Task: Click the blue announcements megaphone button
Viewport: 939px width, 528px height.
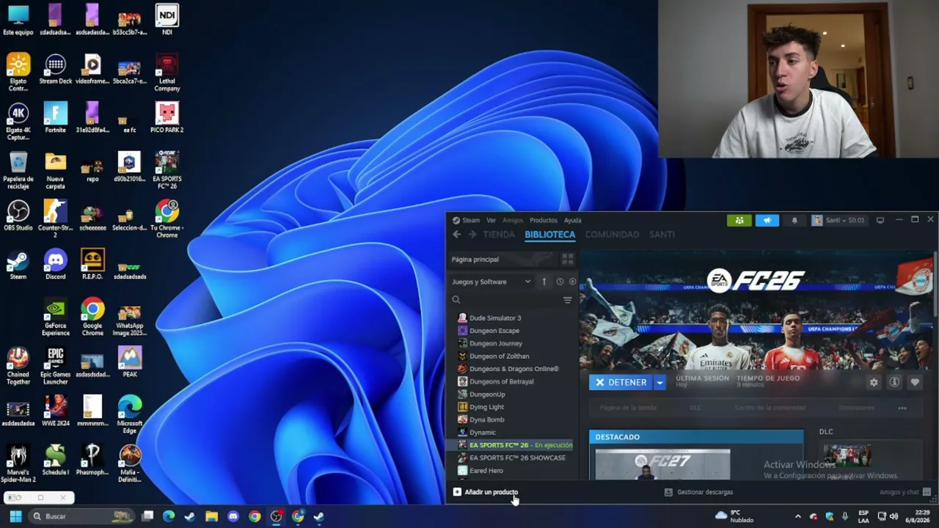Action: click(767, 220)
